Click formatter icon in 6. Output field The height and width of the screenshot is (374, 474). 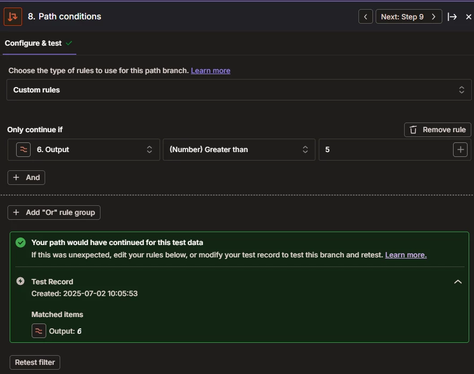click(23, 150)
